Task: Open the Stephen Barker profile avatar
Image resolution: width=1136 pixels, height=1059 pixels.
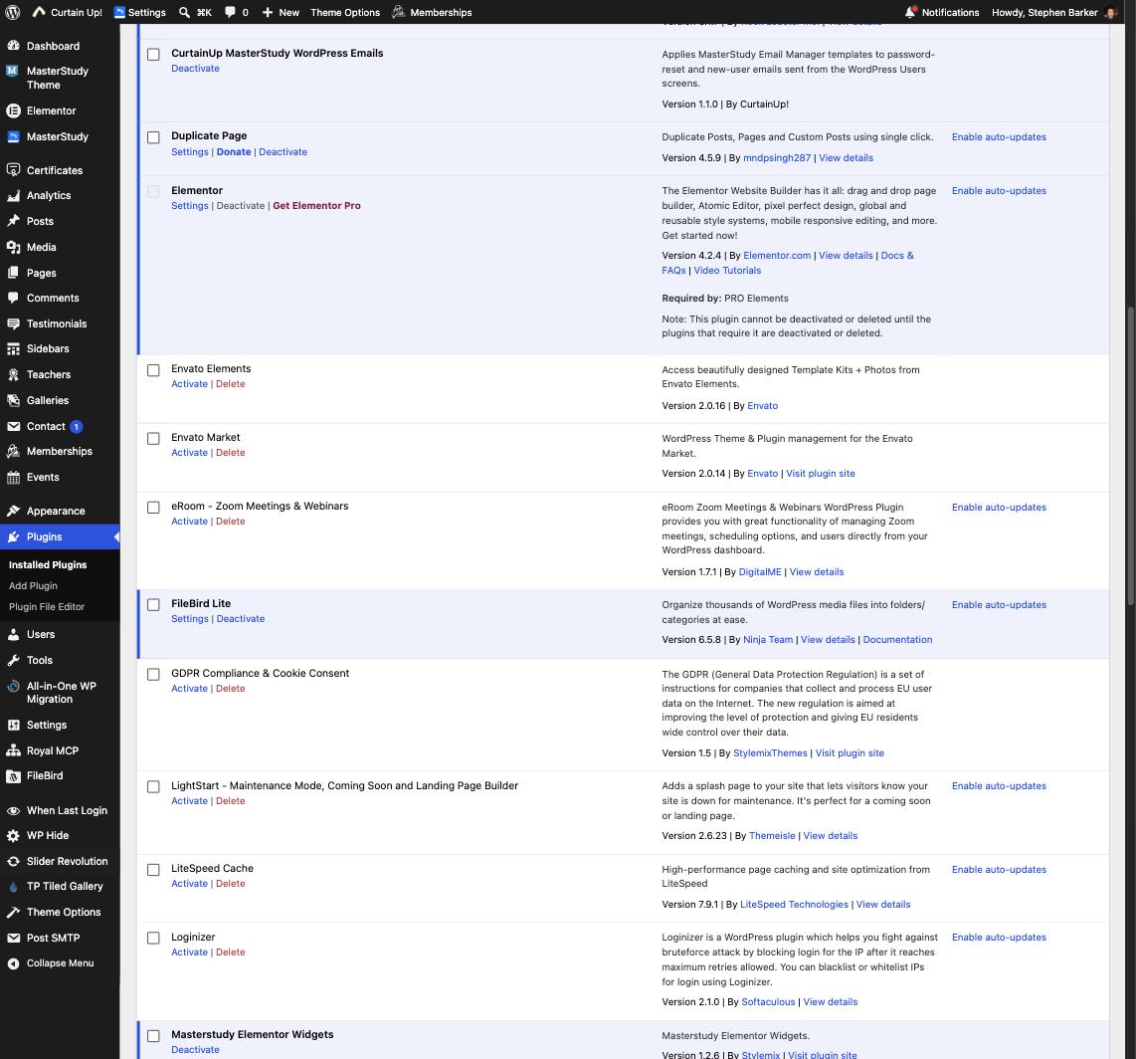Action: [1111, 12]
